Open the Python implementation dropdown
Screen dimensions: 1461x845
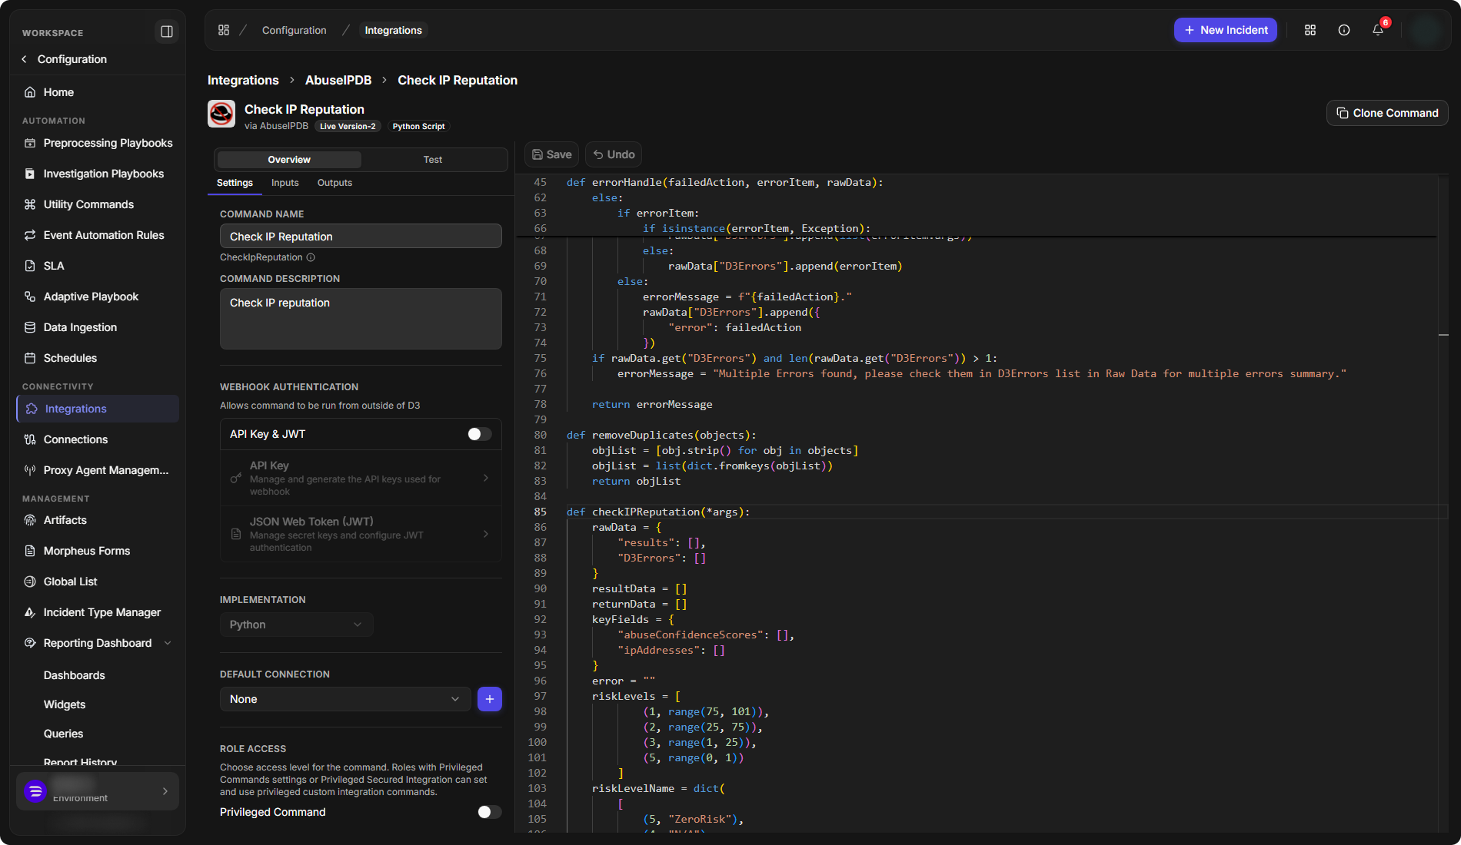(297, 625)
